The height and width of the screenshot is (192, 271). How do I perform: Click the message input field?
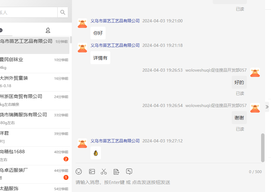pos(167,182)
